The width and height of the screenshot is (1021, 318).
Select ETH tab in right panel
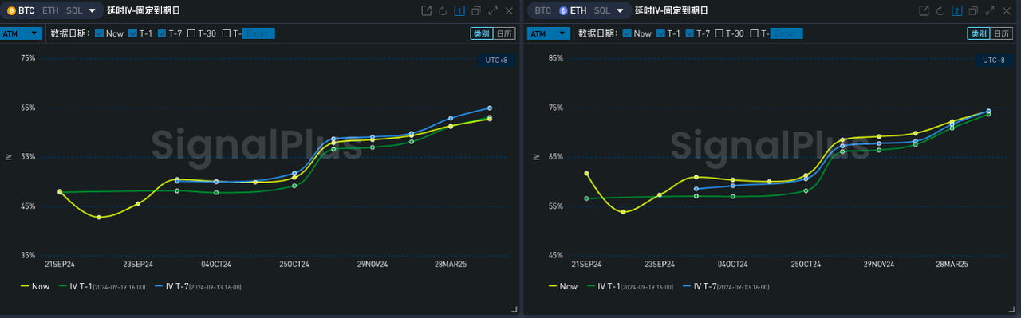point(574,11)
